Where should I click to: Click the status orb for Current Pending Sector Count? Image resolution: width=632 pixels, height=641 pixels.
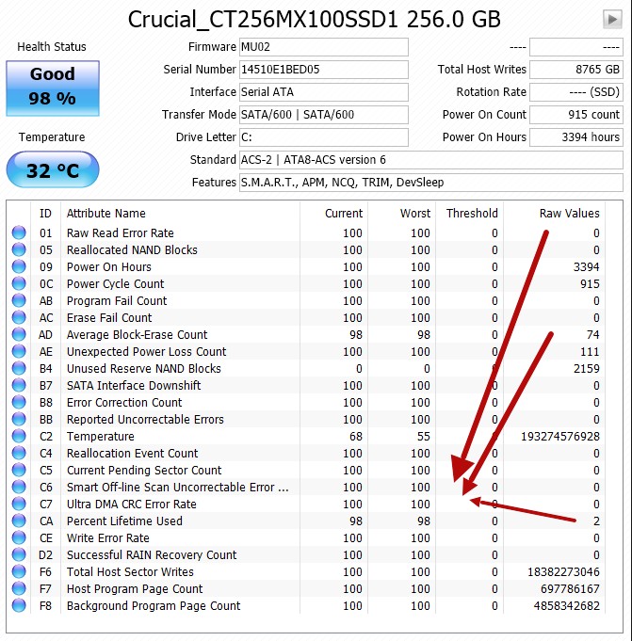click(x=19, y=470)
